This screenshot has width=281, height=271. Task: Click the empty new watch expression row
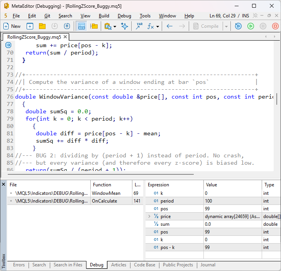pyautogui.click(x=213, y=255)
